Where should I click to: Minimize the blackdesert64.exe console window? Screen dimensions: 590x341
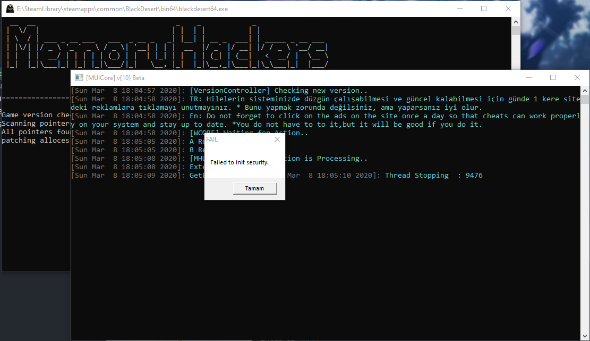(460, 8)
